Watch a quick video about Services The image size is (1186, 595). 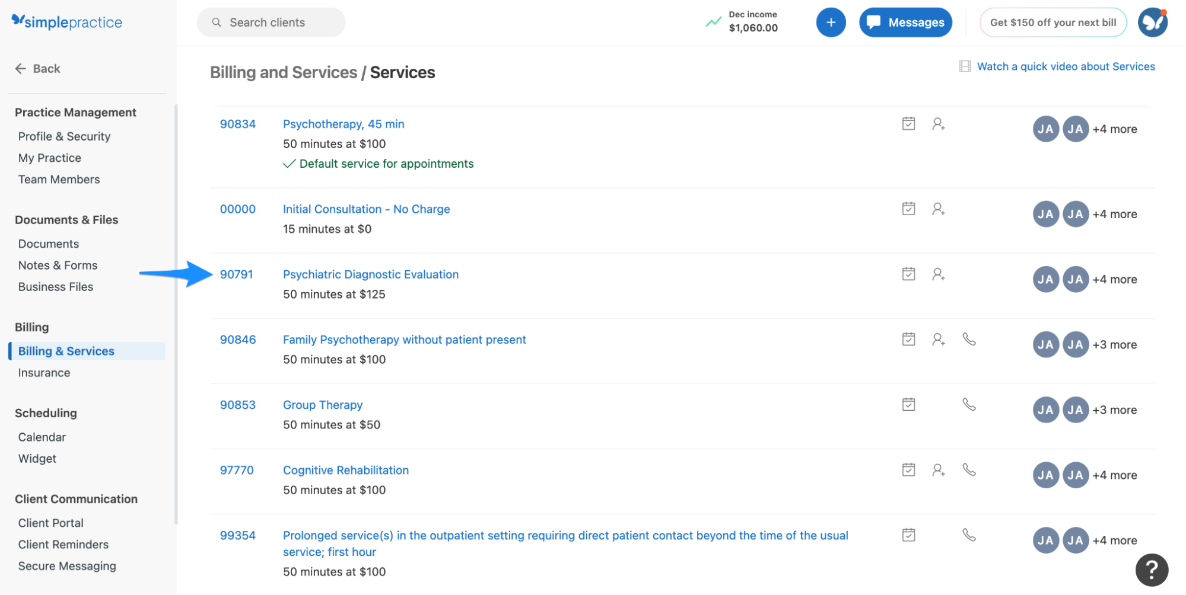click(x=1065, y=66)
